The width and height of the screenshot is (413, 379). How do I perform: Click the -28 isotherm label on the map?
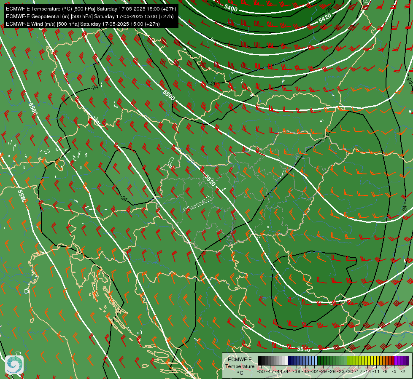329,9
